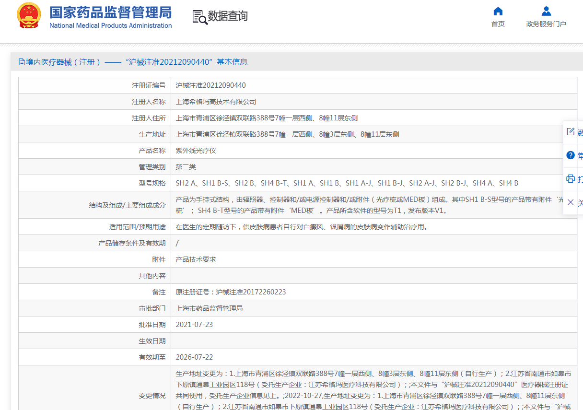The image size is (583, 410).
Task: Click 生产地址 label cell
Action: click(95, 134)
